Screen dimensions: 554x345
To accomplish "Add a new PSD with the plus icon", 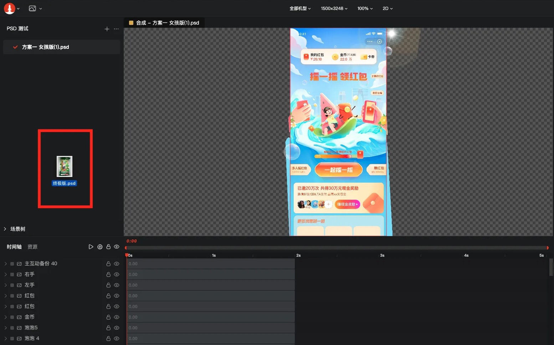I will tap(107, 29).
